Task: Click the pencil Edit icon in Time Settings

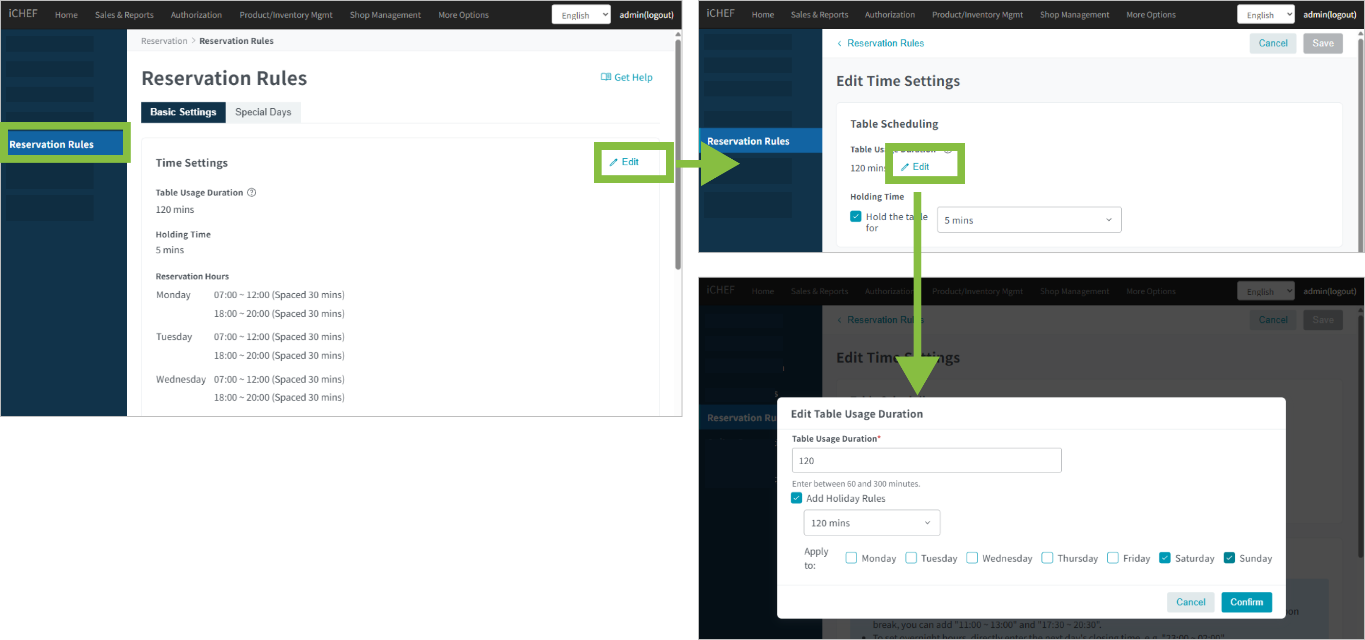Action: pos(614,163)
